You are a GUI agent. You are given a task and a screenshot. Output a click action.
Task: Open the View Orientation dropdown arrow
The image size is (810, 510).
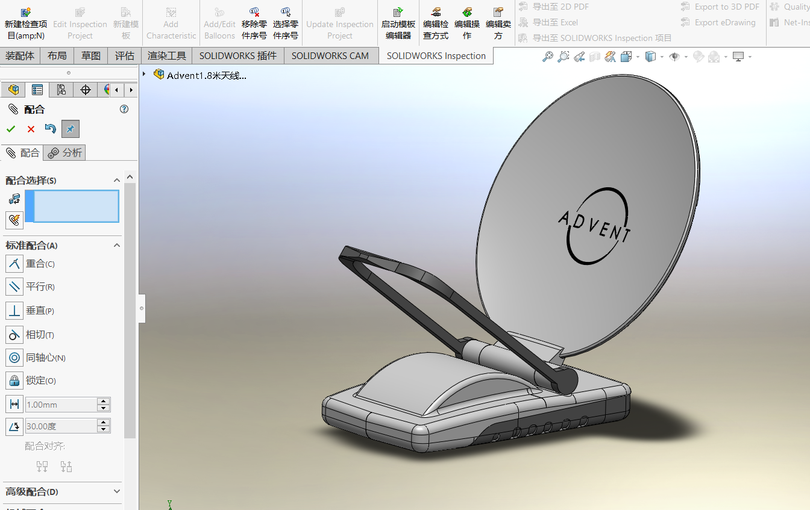pyautogui.click(x=636, y=57)
